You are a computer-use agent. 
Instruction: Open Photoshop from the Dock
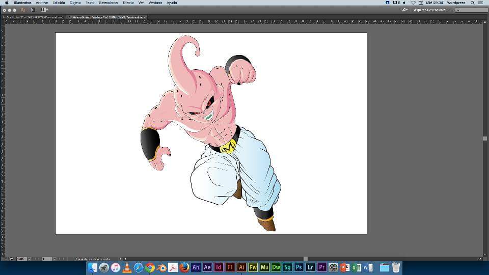click(299, 267)
